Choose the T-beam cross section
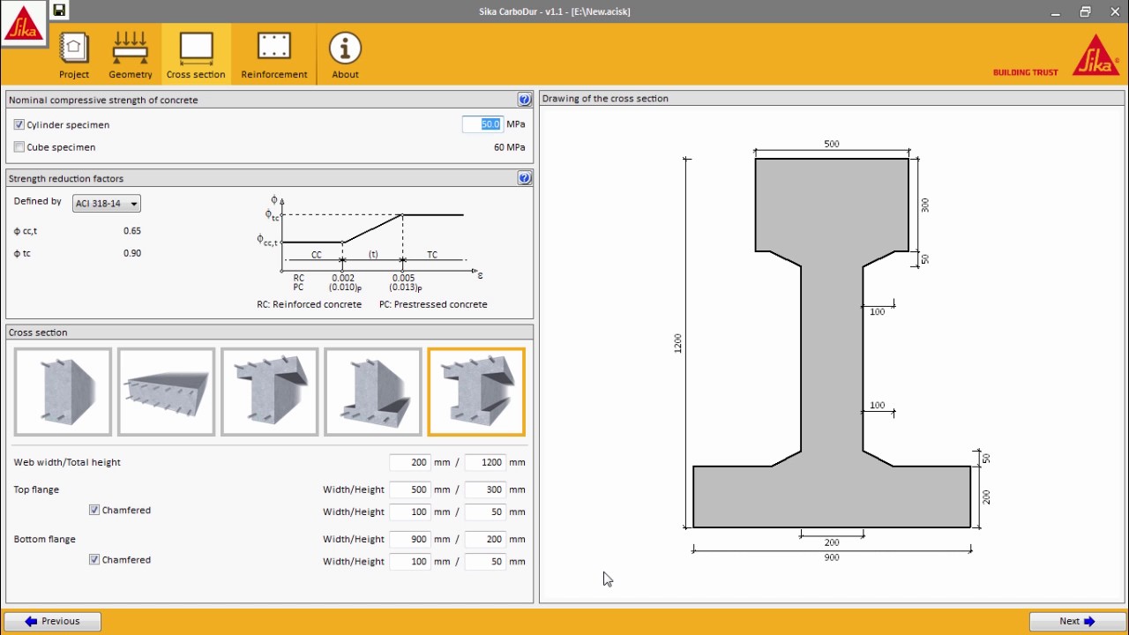Image resolution: width=1129 pixels, height=635 pixels. tap(269, 392)
